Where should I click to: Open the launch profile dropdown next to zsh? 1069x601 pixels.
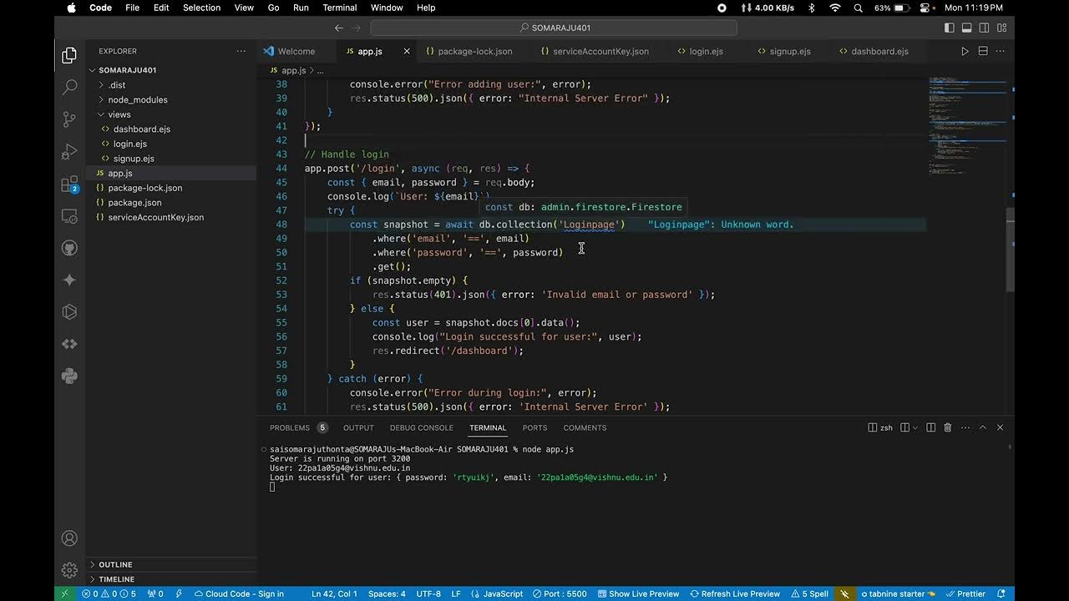(915, 427)
